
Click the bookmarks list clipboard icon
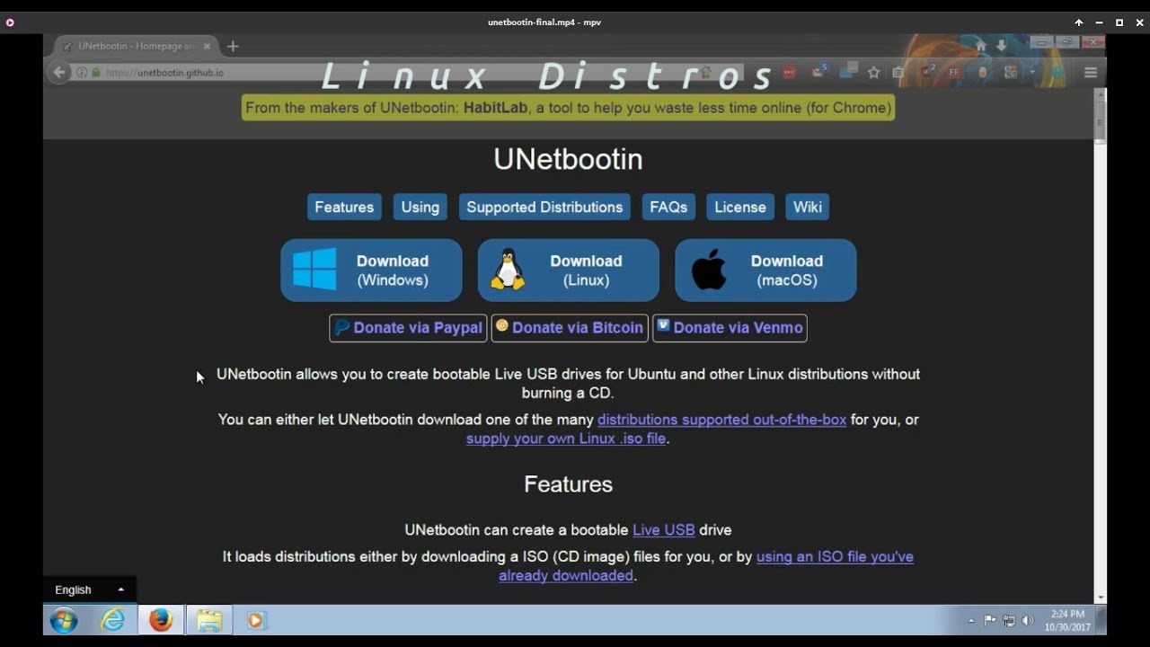(898, 73)
